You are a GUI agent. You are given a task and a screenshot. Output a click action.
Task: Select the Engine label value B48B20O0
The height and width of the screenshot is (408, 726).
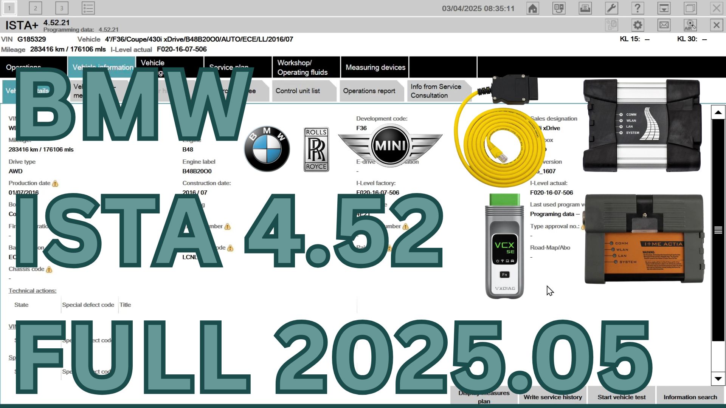tap(197, 171)
